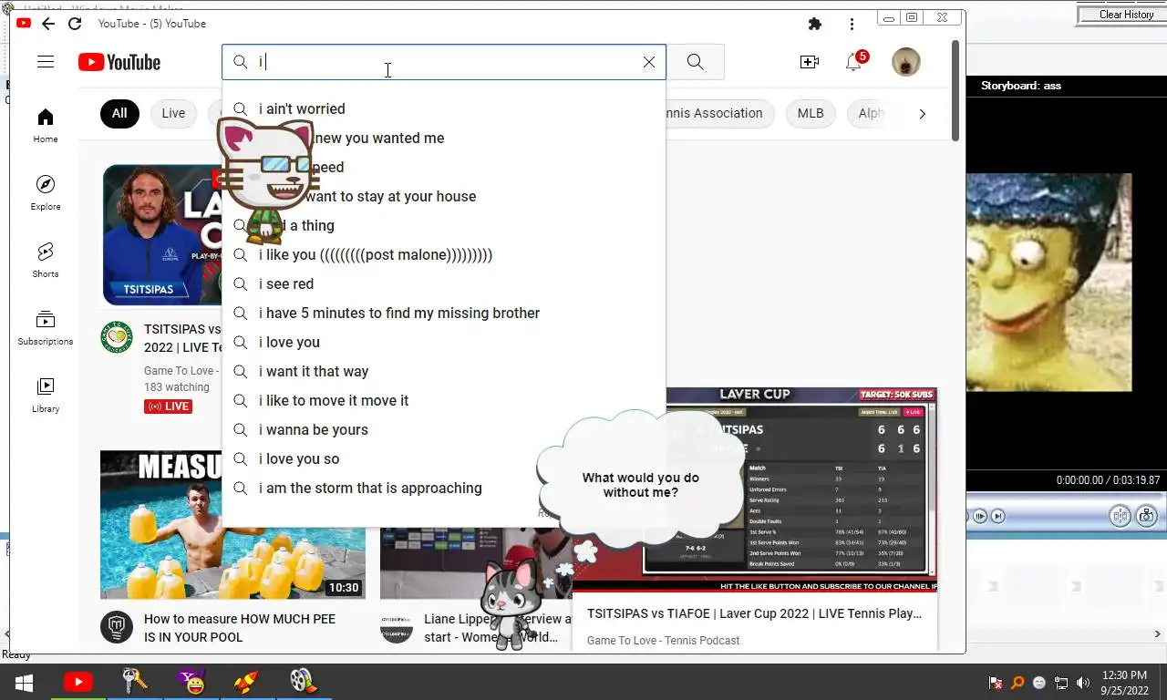Click the pool video channel avatar
1167x700 pixels.
(x=116, y=627)
